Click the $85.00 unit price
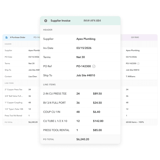 click(x=97, y=130)
